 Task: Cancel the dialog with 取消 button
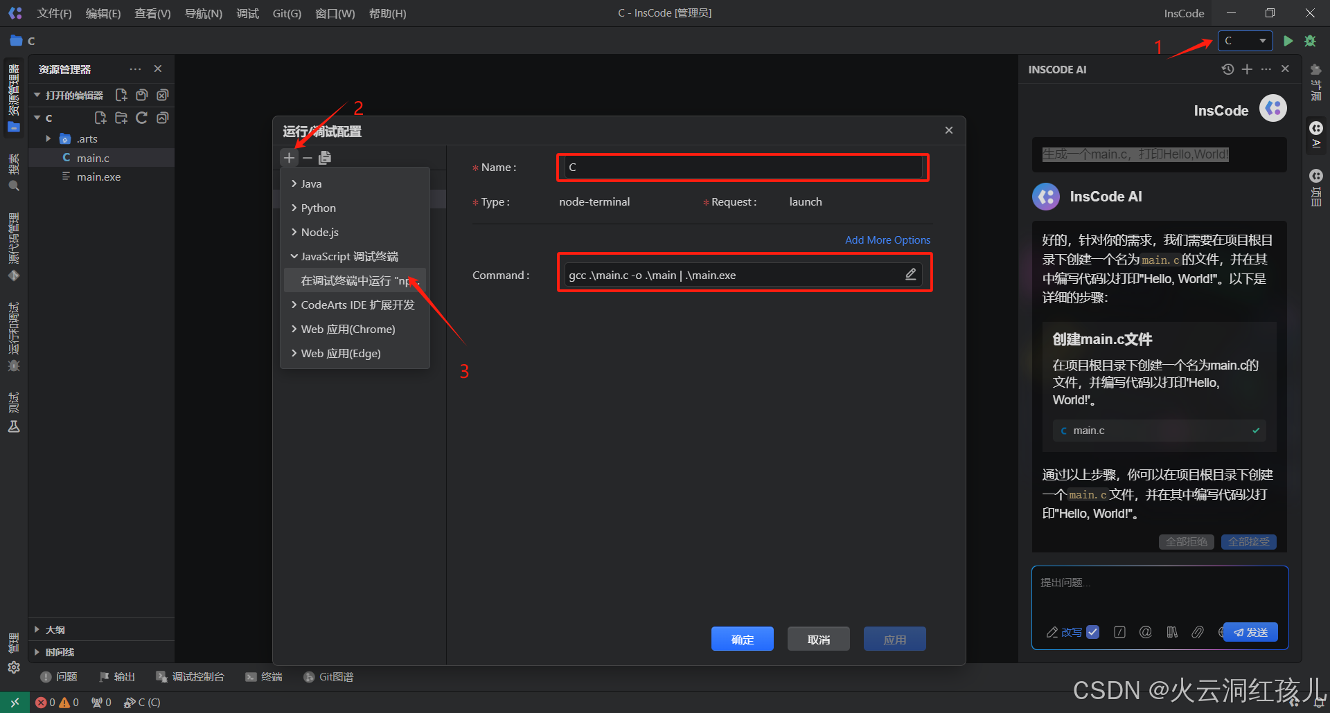point(819,640)
